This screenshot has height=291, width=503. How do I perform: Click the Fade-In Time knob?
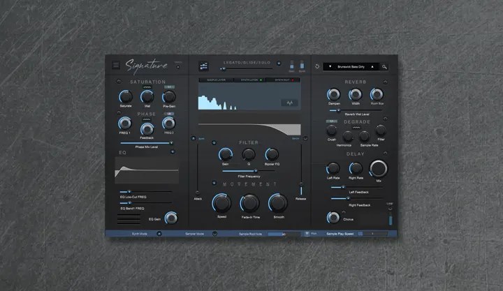[x=249, y=203]
